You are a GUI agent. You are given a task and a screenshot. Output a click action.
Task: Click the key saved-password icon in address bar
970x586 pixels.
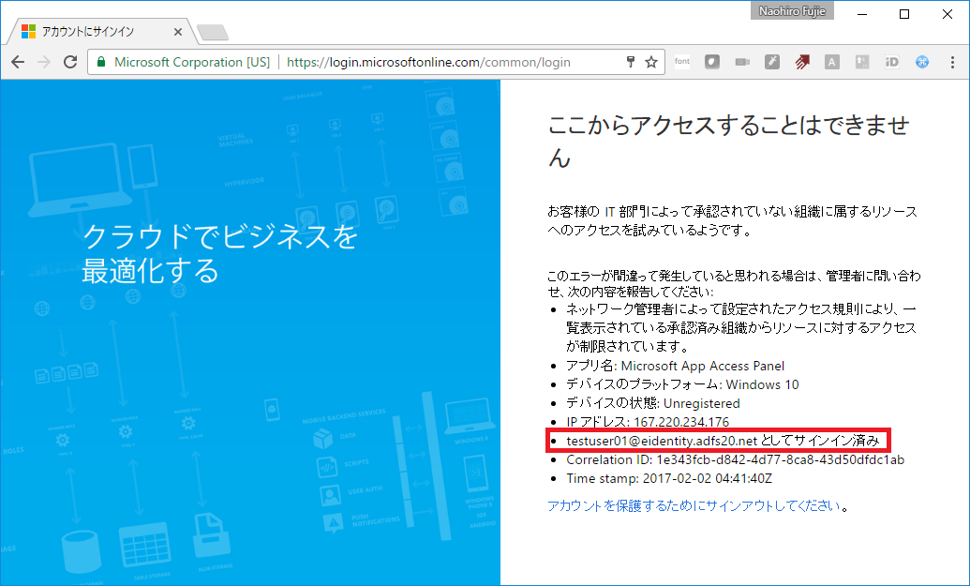point(631,62)
